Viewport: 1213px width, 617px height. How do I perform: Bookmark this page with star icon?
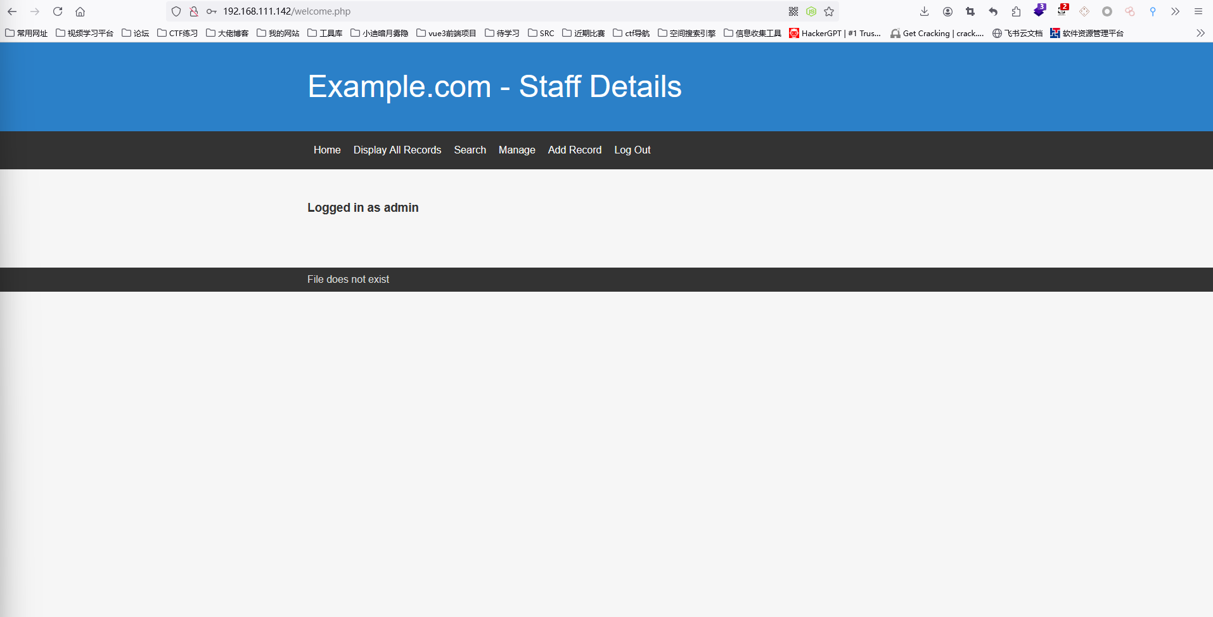point(829,11)
